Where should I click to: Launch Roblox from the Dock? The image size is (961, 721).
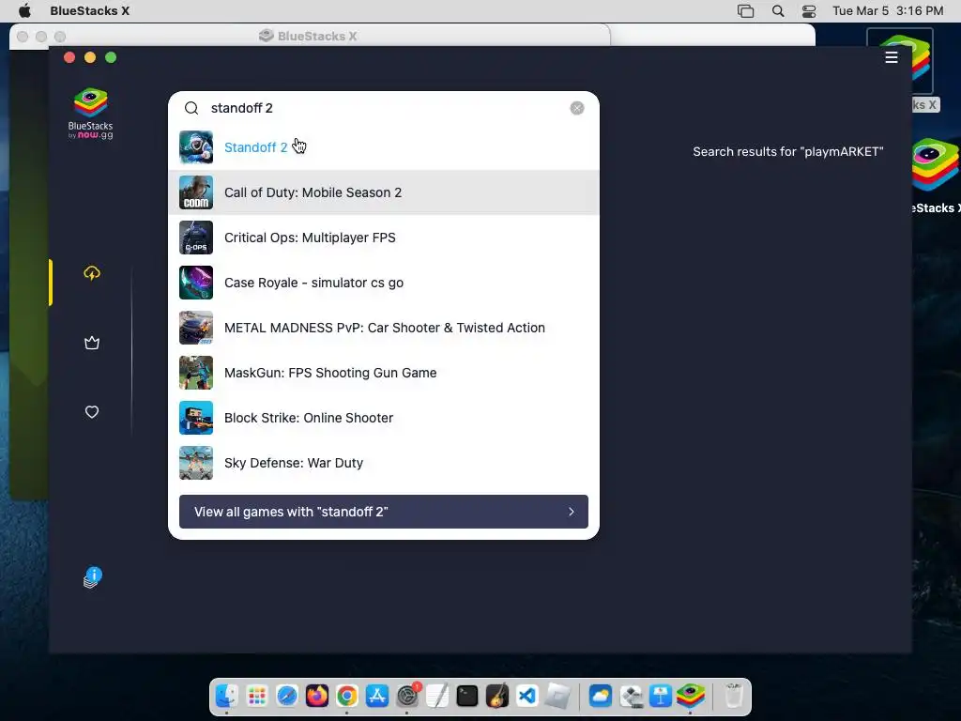[557, 697]
